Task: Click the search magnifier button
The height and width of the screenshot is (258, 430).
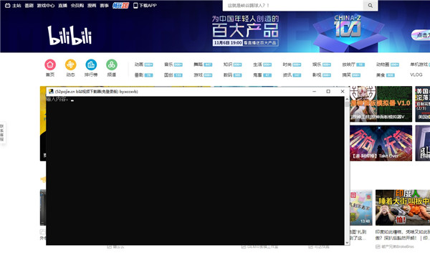Action: 371,5
